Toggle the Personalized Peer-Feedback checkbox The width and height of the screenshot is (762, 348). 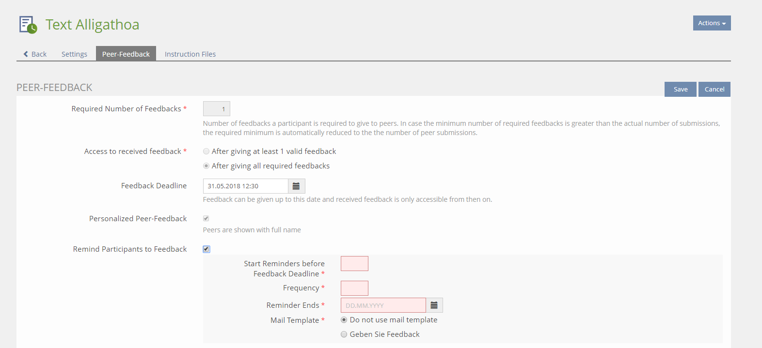[x=206, y=219]
